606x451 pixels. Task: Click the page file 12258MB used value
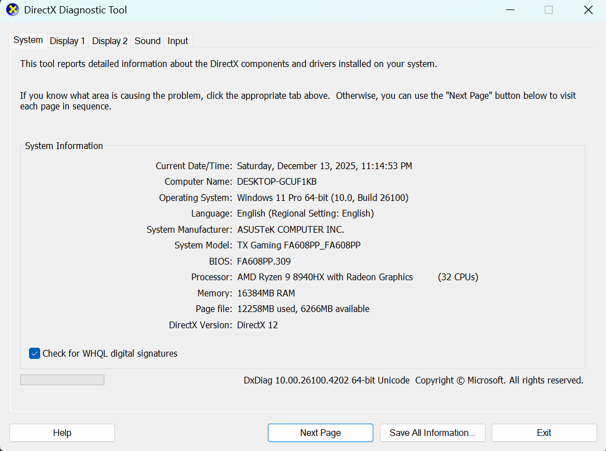pos(303,309)
